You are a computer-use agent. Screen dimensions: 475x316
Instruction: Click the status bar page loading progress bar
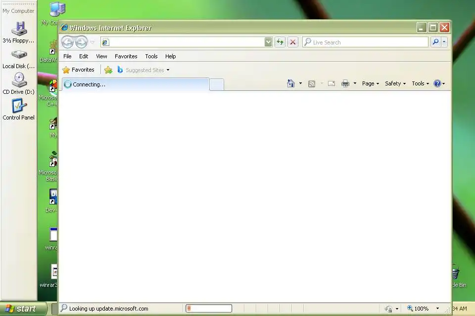(x=209, y=309)
